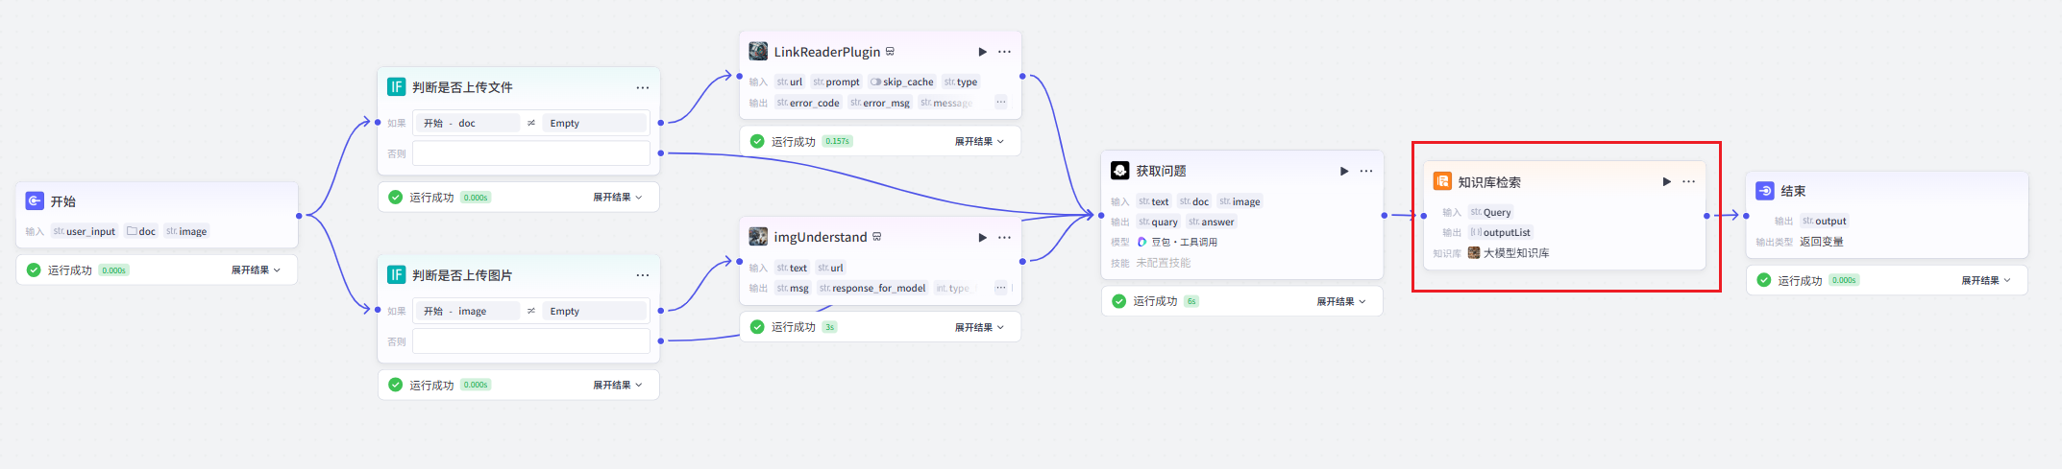Select the 大模型知识库 knowledge base
The height and width of the screenshot is (469, 2062).
click(1515, 253)
